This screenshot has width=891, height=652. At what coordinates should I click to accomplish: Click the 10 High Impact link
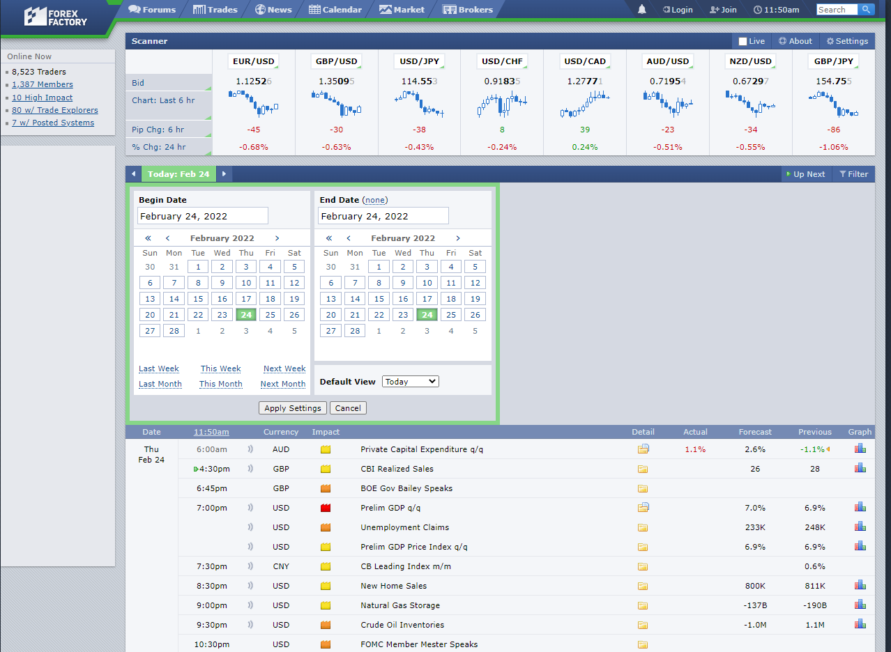pyautogui.click(x=42, y=98)
